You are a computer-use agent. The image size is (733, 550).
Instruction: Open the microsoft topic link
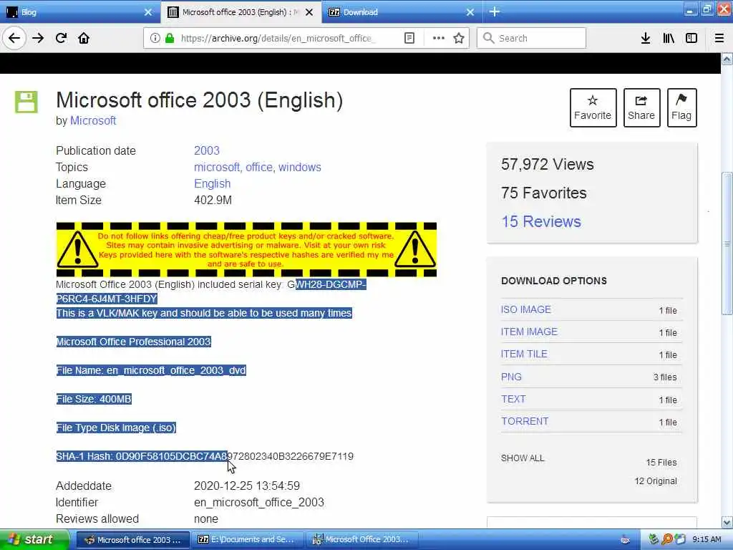point(216,167)
